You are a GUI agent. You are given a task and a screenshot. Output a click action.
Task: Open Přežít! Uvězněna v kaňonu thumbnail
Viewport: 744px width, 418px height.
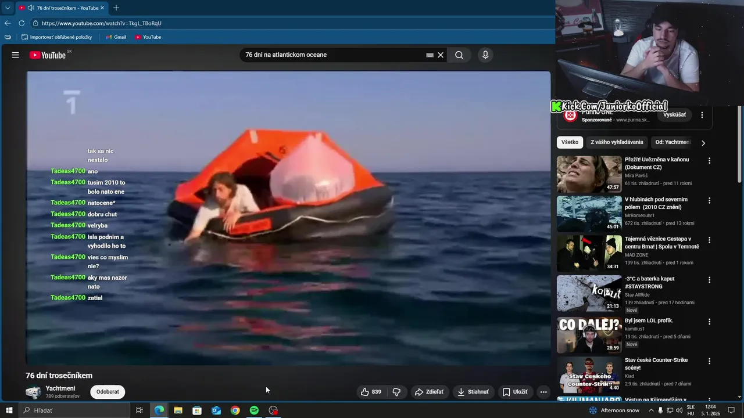click(589, 174)
